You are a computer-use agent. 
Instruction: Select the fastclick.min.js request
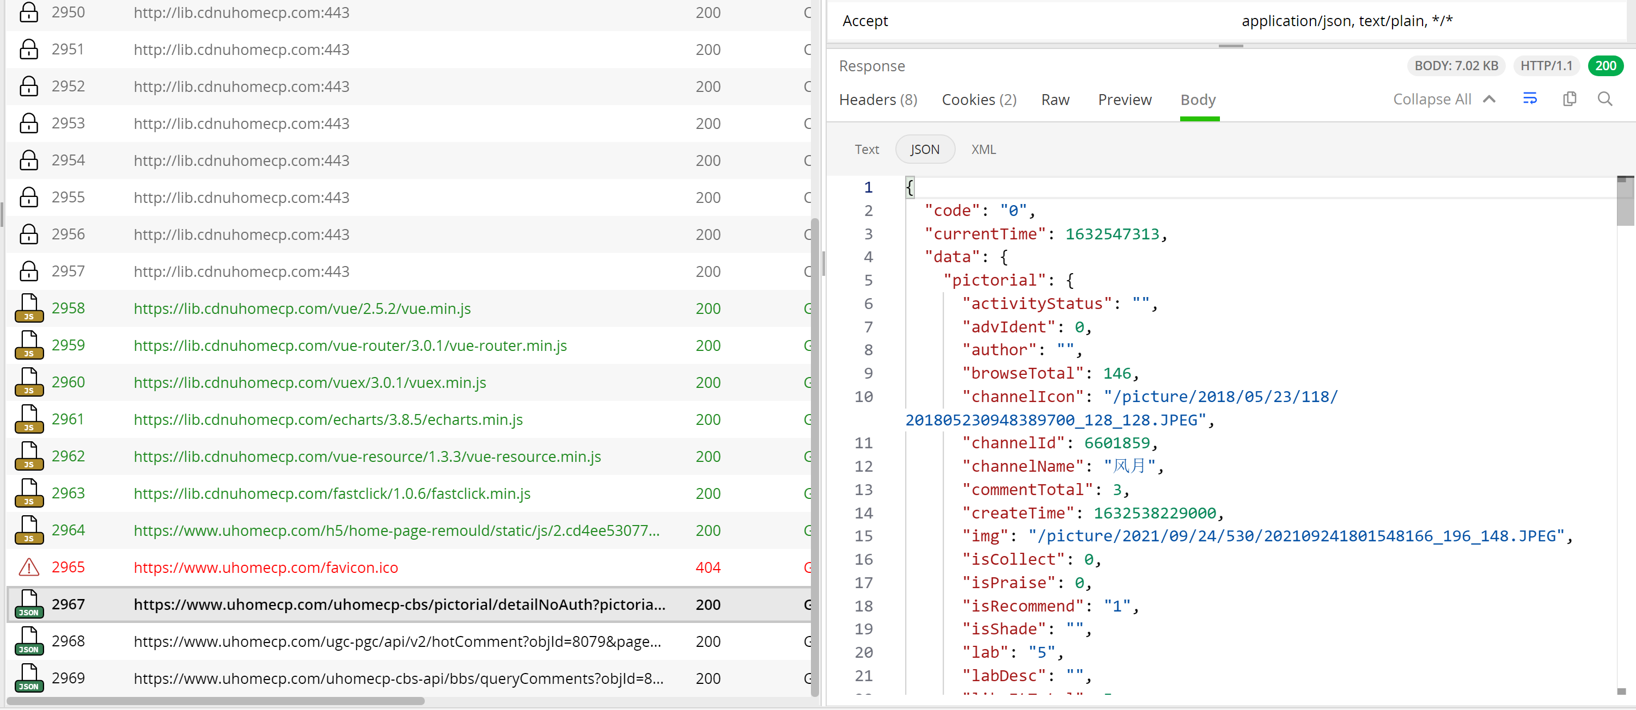point(408,493)
